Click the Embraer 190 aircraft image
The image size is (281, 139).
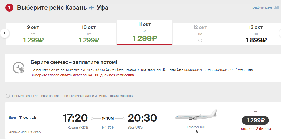(196, 115)
